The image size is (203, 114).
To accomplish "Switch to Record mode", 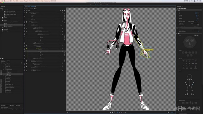I will click(101, 4).
